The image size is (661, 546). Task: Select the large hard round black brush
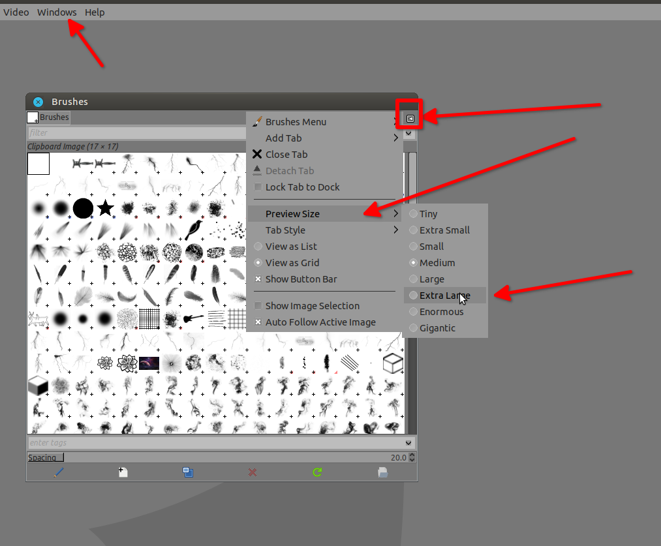pos(83,208)
